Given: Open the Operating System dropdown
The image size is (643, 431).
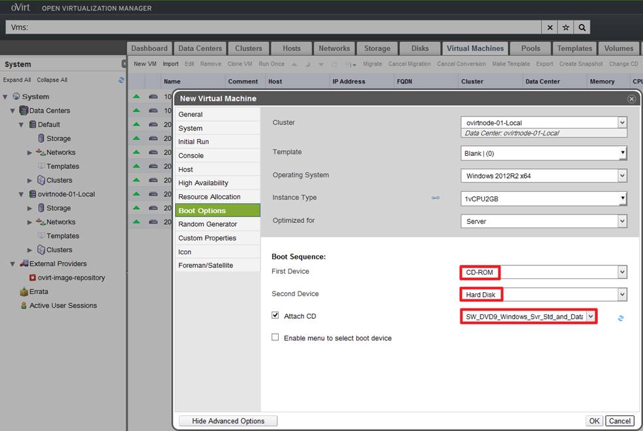Looking at the screenshot, I should 622,176.
